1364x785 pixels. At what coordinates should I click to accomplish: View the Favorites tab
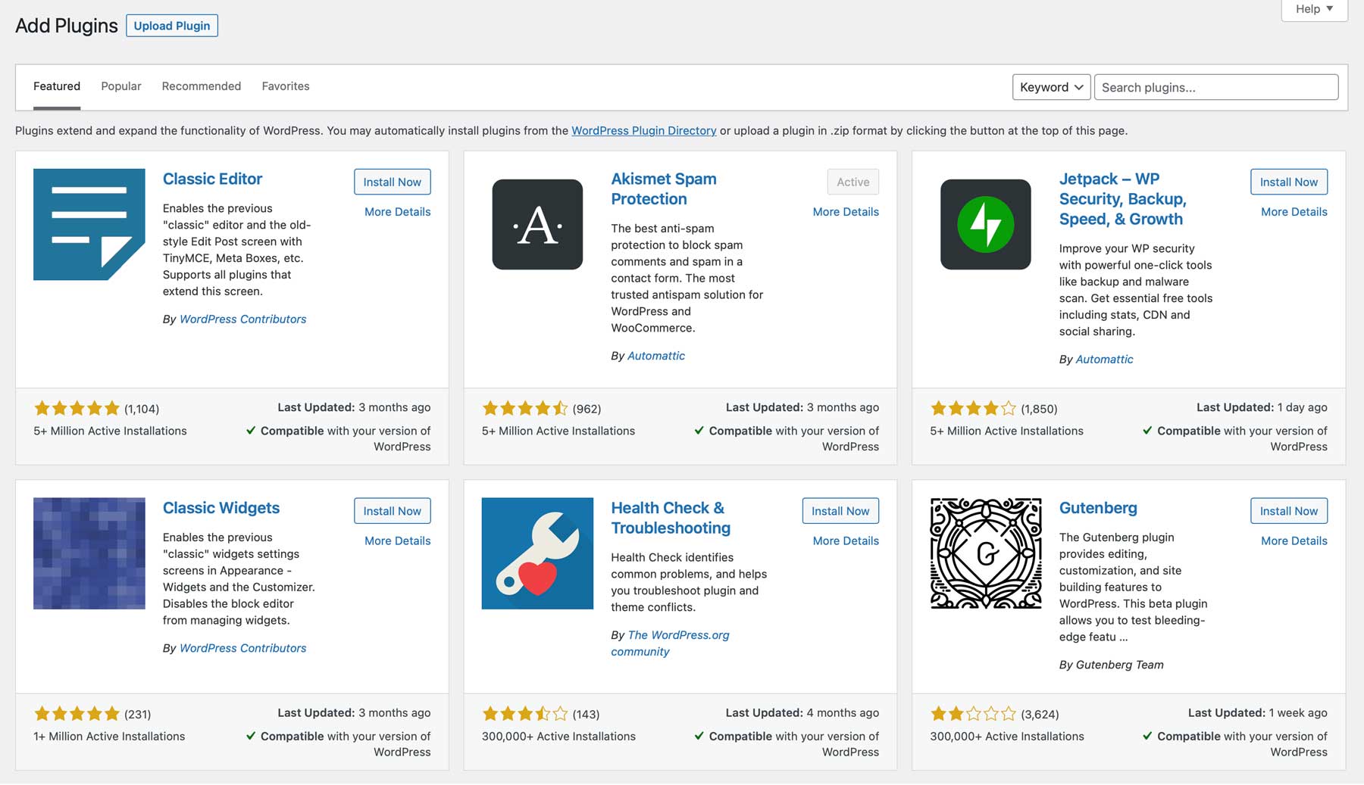coord(285,86)
